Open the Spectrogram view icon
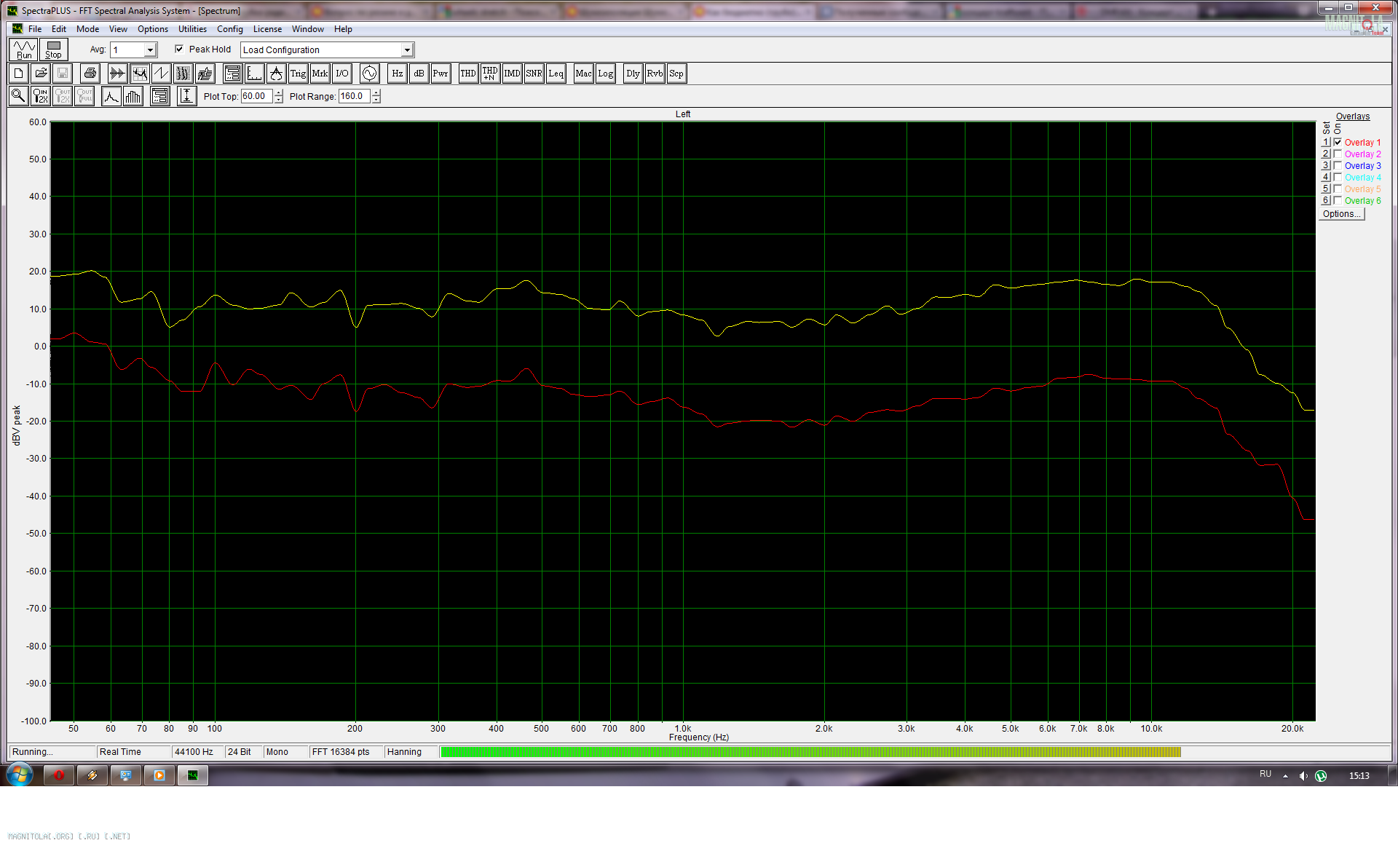1398x843 pixels. [x=183, y=74]
